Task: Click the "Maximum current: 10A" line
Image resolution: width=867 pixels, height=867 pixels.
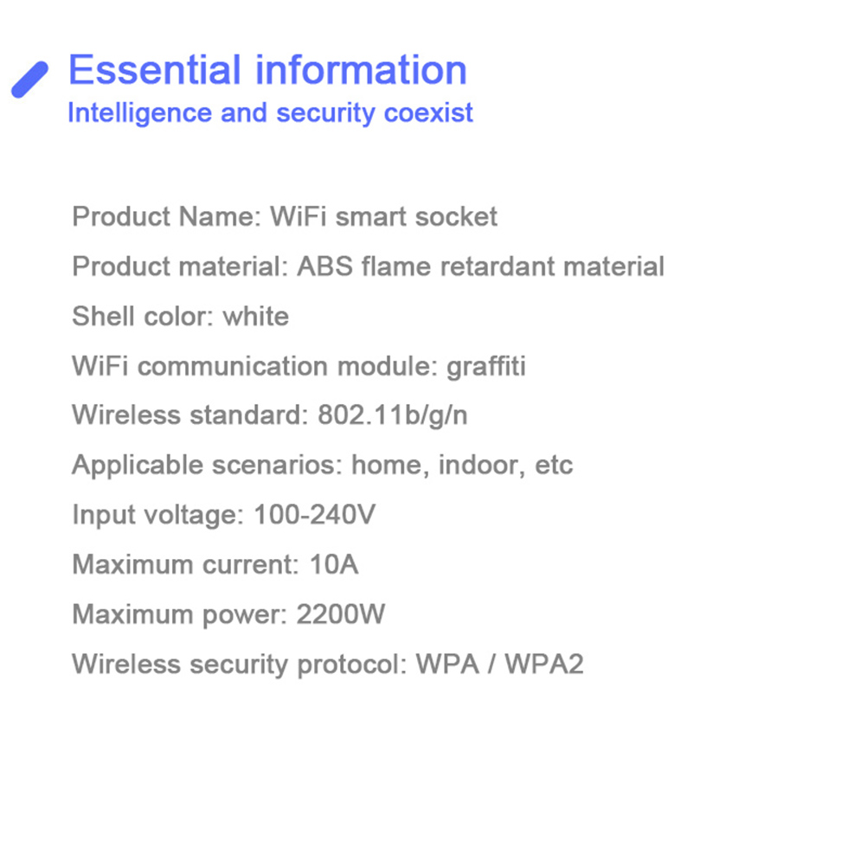Action: click(x=215, y=565)
